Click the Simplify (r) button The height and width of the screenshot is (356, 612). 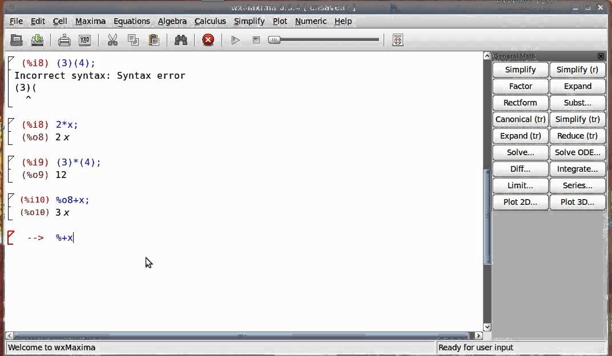577,70
